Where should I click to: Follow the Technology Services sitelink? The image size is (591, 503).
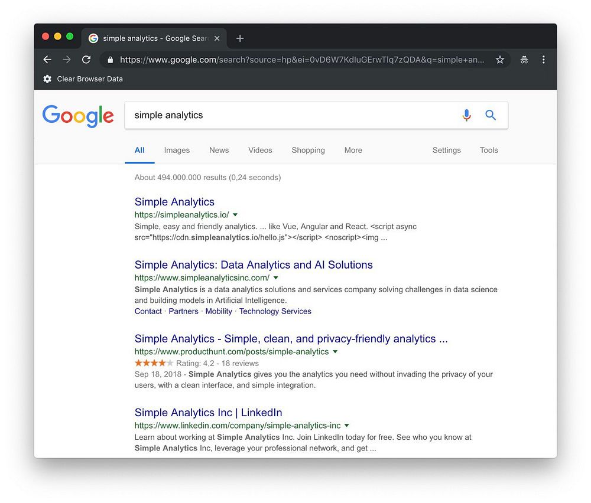[275, 311]
